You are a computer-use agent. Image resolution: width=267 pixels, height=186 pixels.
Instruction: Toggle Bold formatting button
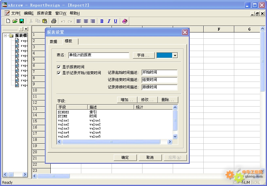tap(102, 21)
